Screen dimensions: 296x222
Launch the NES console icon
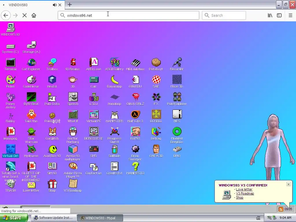point(177,116)
